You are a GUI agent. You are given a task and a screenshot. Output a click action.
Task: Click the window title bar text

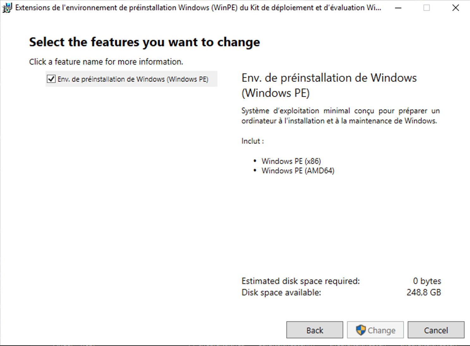click(198, 8)
